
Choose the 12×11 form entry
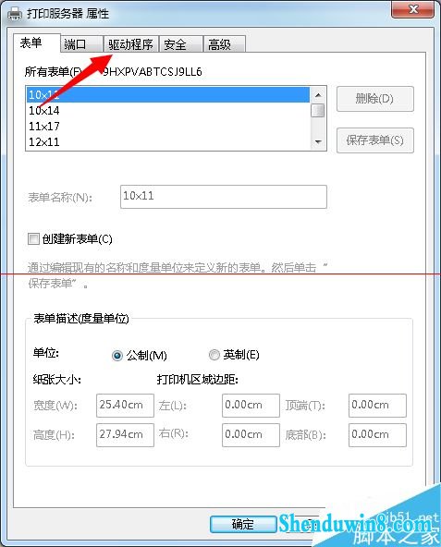(168, 142)
